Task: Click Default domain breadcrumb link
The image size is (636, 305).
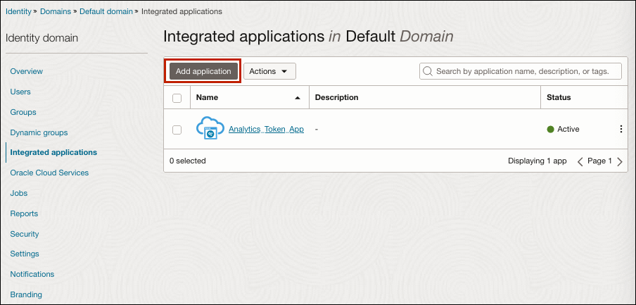Action: click(106, 11)
